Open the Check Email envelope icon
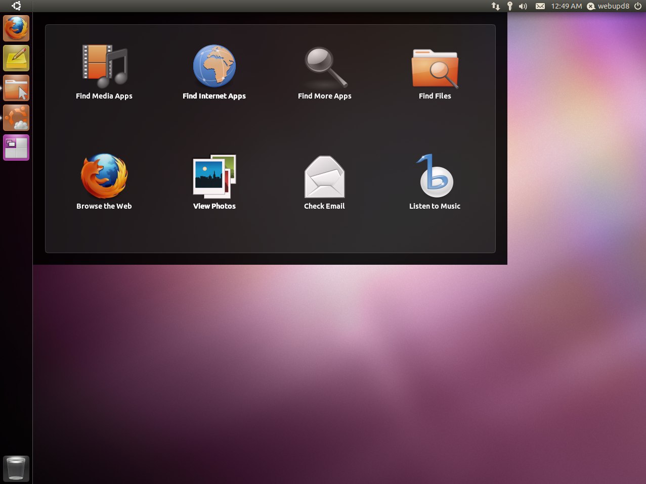646x484 pixels. (325, 176)
